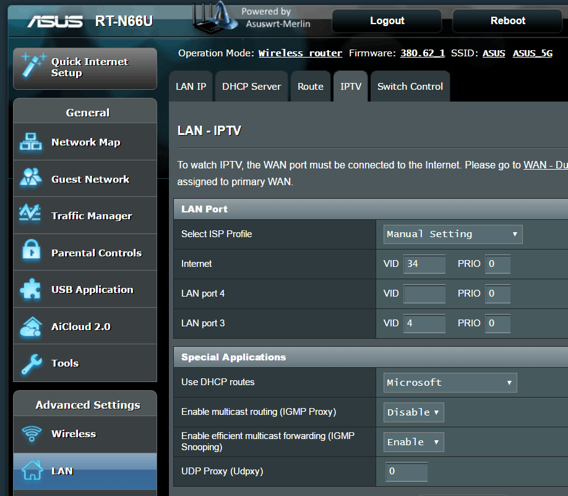Click the LAN port 4 VID field
This screenshot has width=568, height=496.
pos(424,294)
